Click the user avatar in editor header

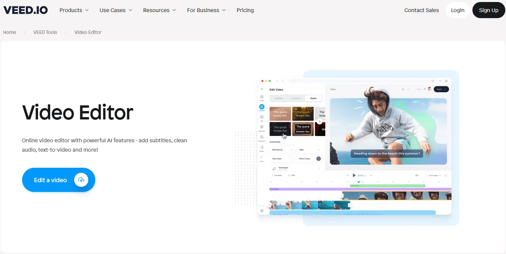(x=429, y=89)
